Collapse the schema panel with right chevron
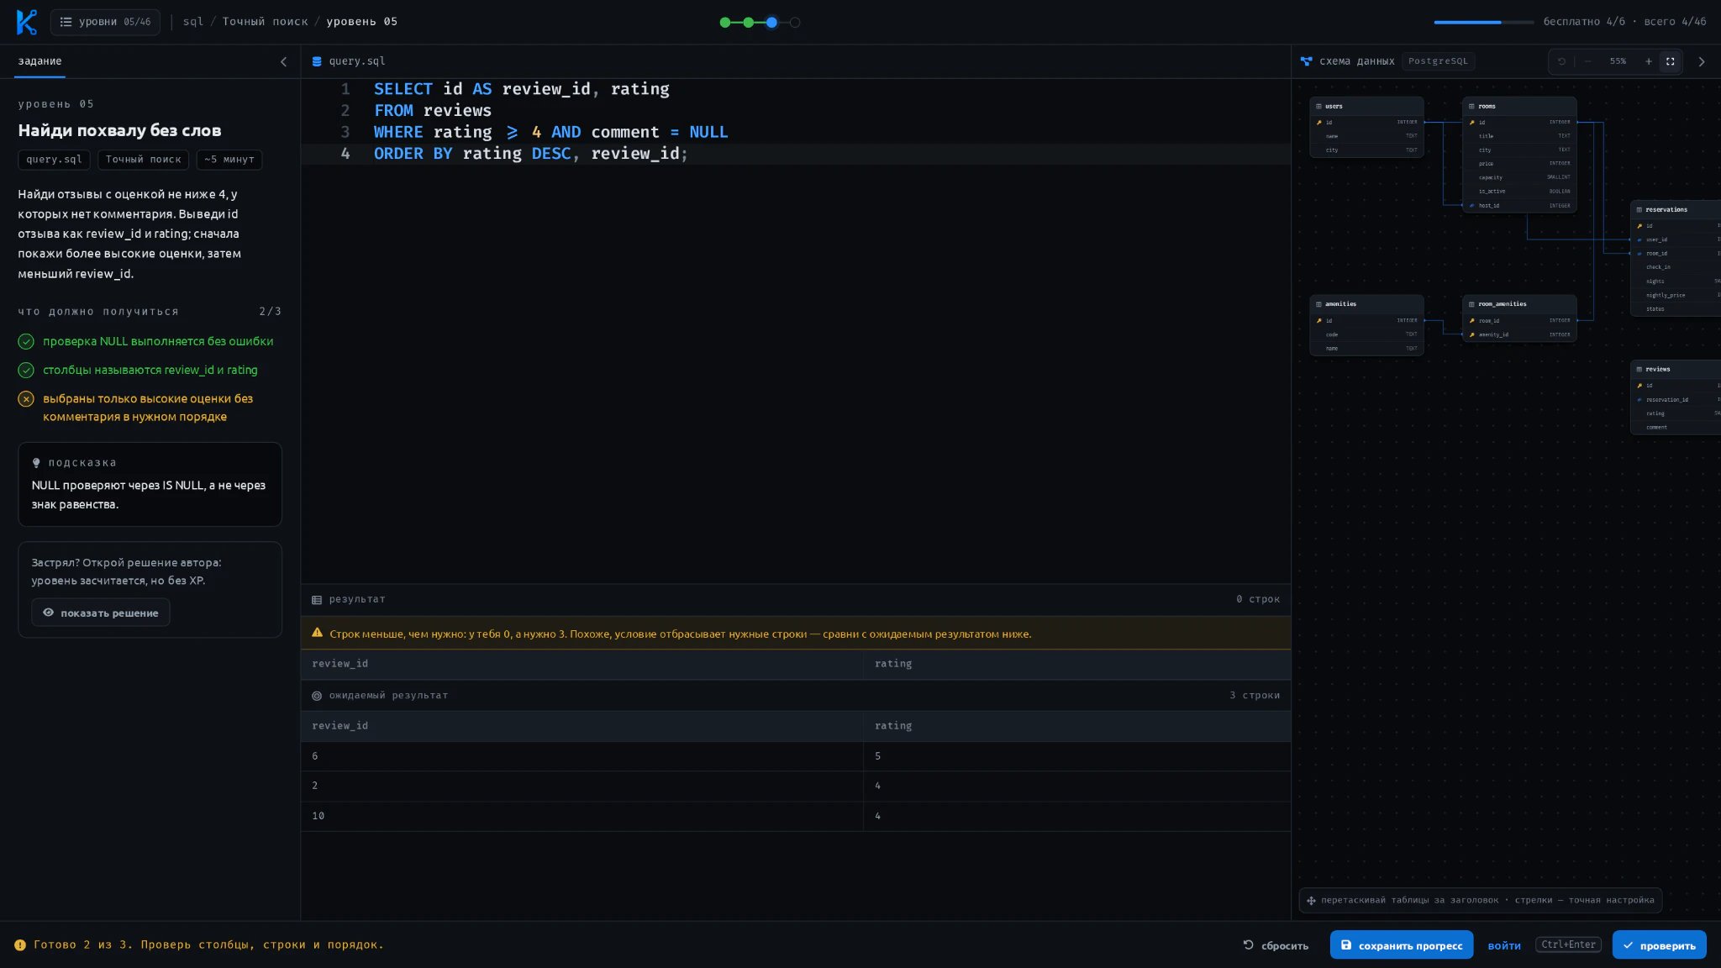 tap(1702, 61)
